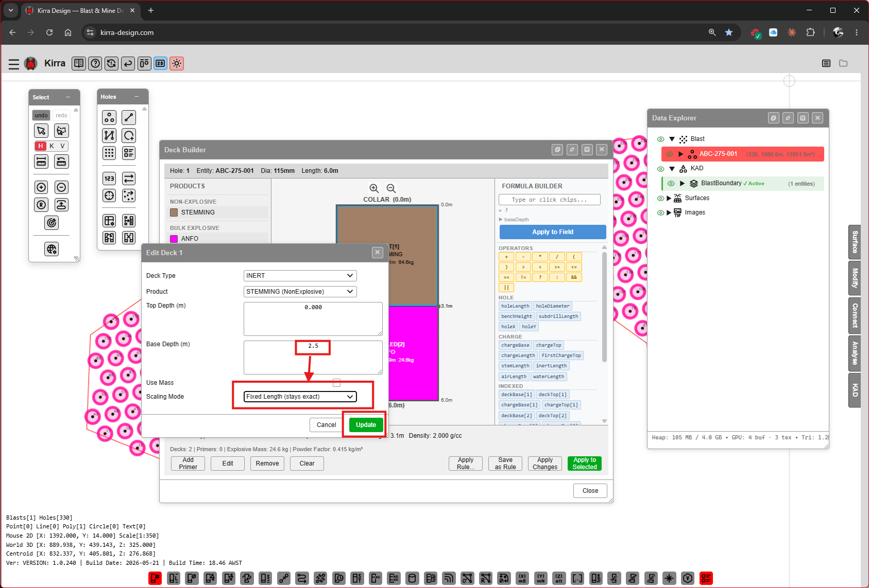The height and width of the screenshot is (588, 869).
Task: Enable the V selection mode
Action: click(x=63, y=146)
